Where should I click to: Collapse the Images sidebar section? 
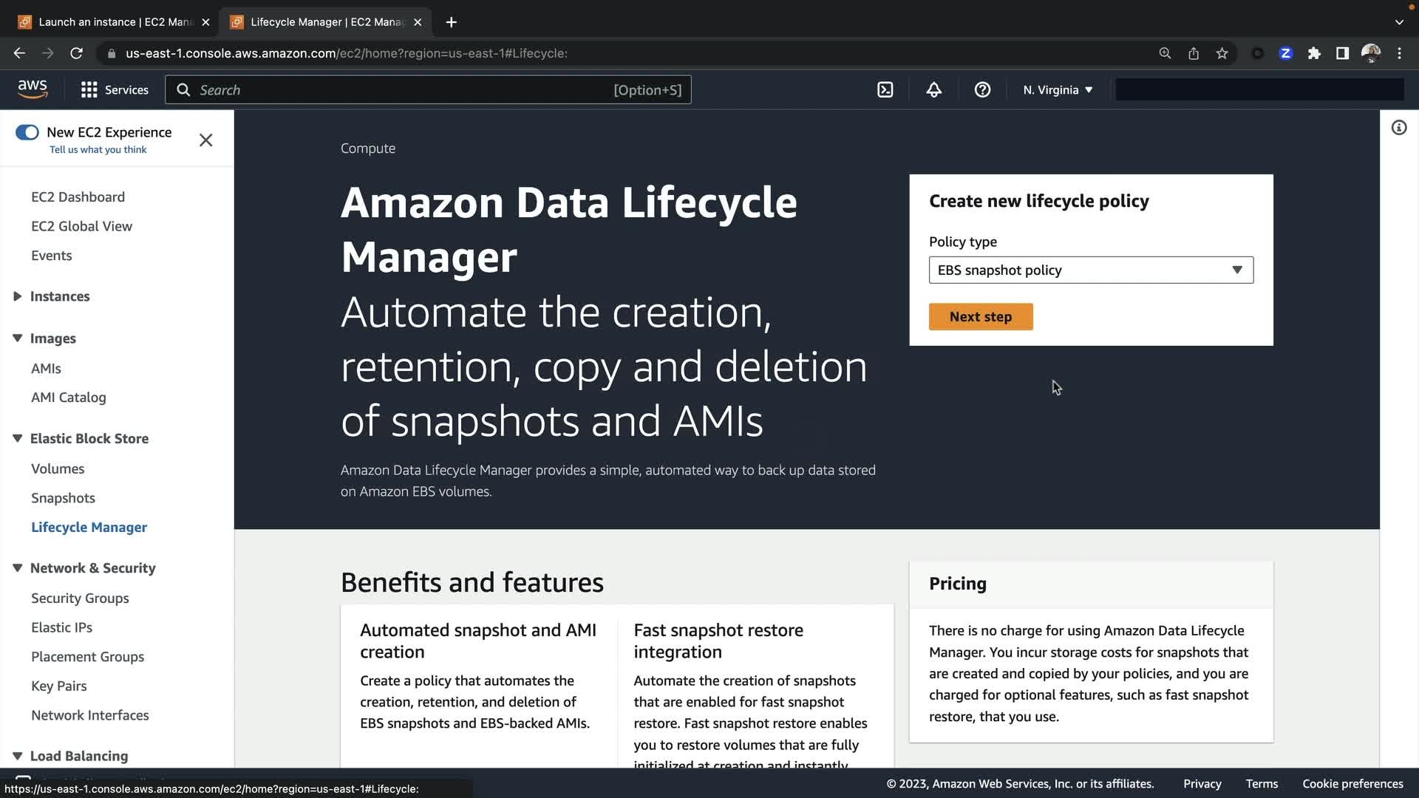click(18, 338)
